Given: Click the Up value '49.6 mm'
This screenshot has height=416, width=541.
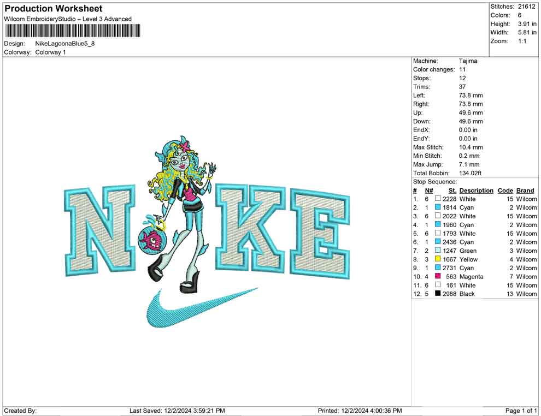Looking at the screenshot, I should point(471,112).
